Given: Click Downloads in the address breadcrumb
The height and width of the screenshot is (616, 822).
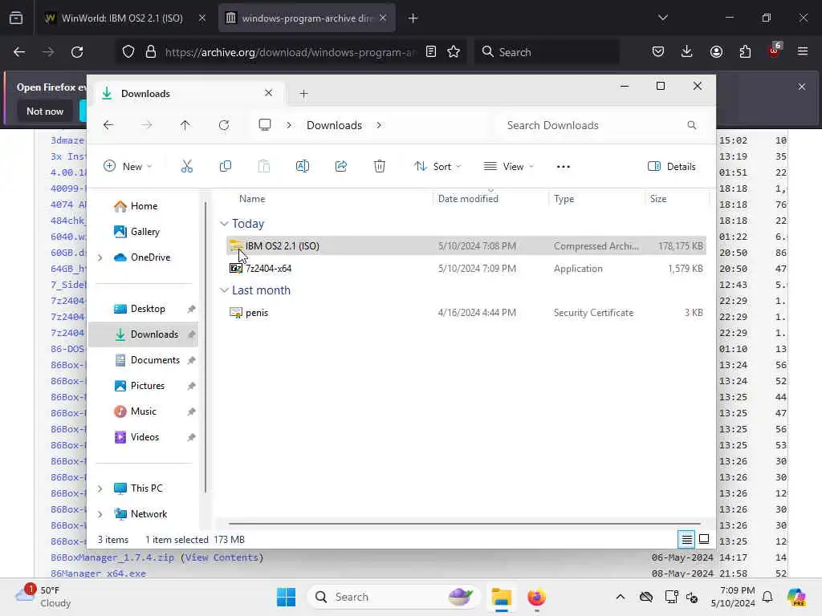Looking at the screenshot, I should coord(334,125).
